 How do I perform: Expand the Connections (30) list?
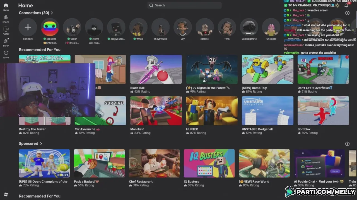pyautogui.click(x=36, y=13)
